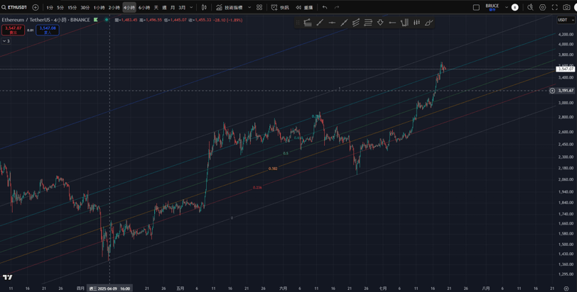
Task: Expand the timeframe list dropdown arrow
Action: click(x=191, y=7)
